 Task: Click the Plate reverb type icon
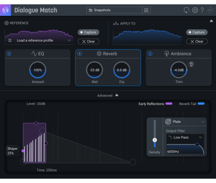[x=168, y=122]
